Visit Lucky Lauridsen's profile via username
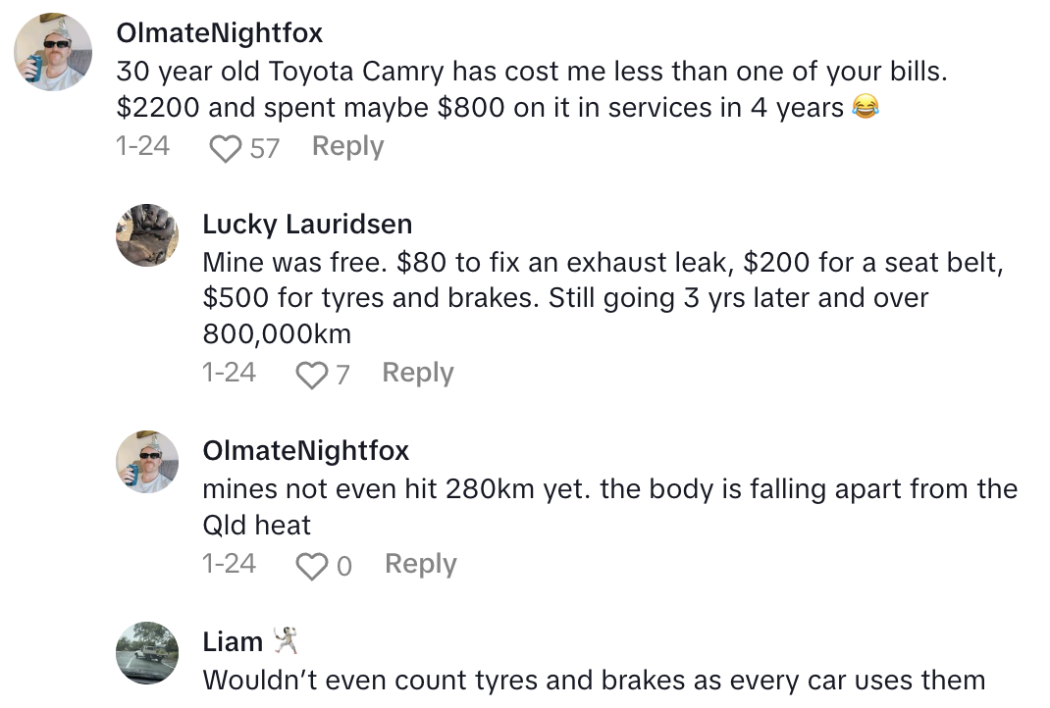The height and width of the screenshot is (708, 1050). 306,225
